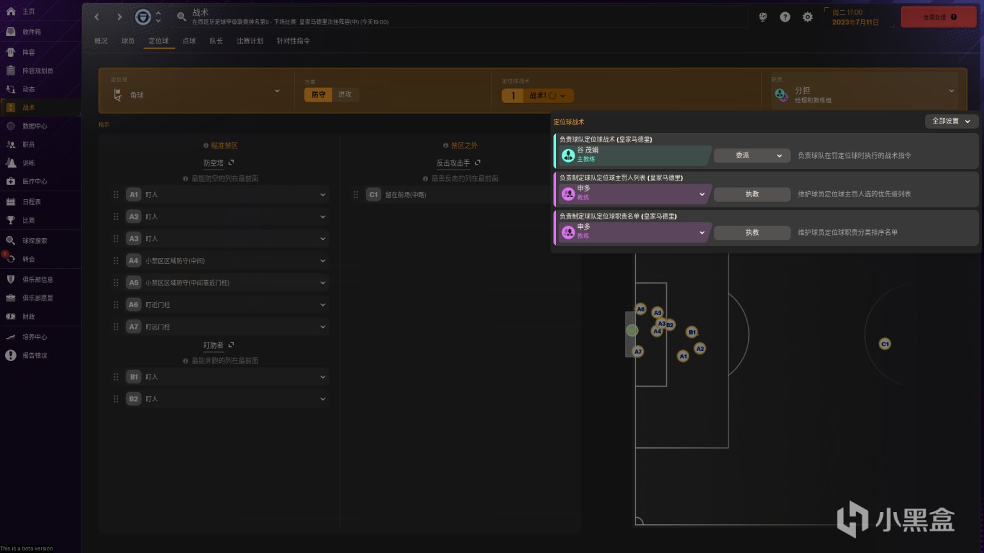This screenshot has height=553, width=984.
Task: Select the 防守 defending scheme toggle
Action: tap(318, 94)
